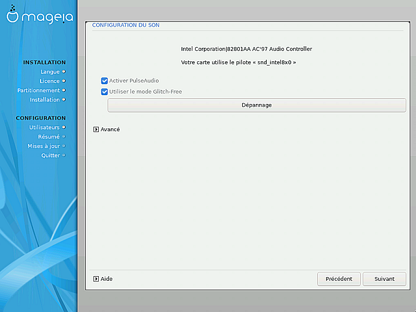Viewport: 416px width, 312px height.
Task: Click the Partitionnement step bullet
Action: click(64, 90)
